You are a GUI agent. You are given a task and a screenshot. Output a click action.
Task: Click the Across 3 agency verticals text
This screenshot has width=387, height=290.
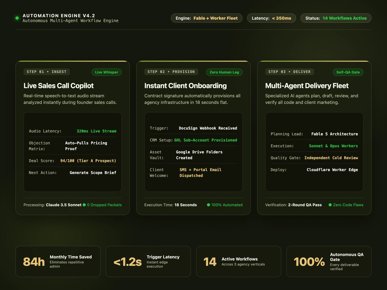pyautogui.click(x=243, y=264)
